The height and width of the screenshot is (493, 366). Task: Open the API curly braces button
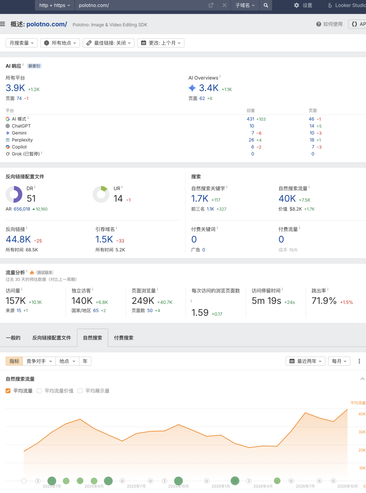point(358,24)
